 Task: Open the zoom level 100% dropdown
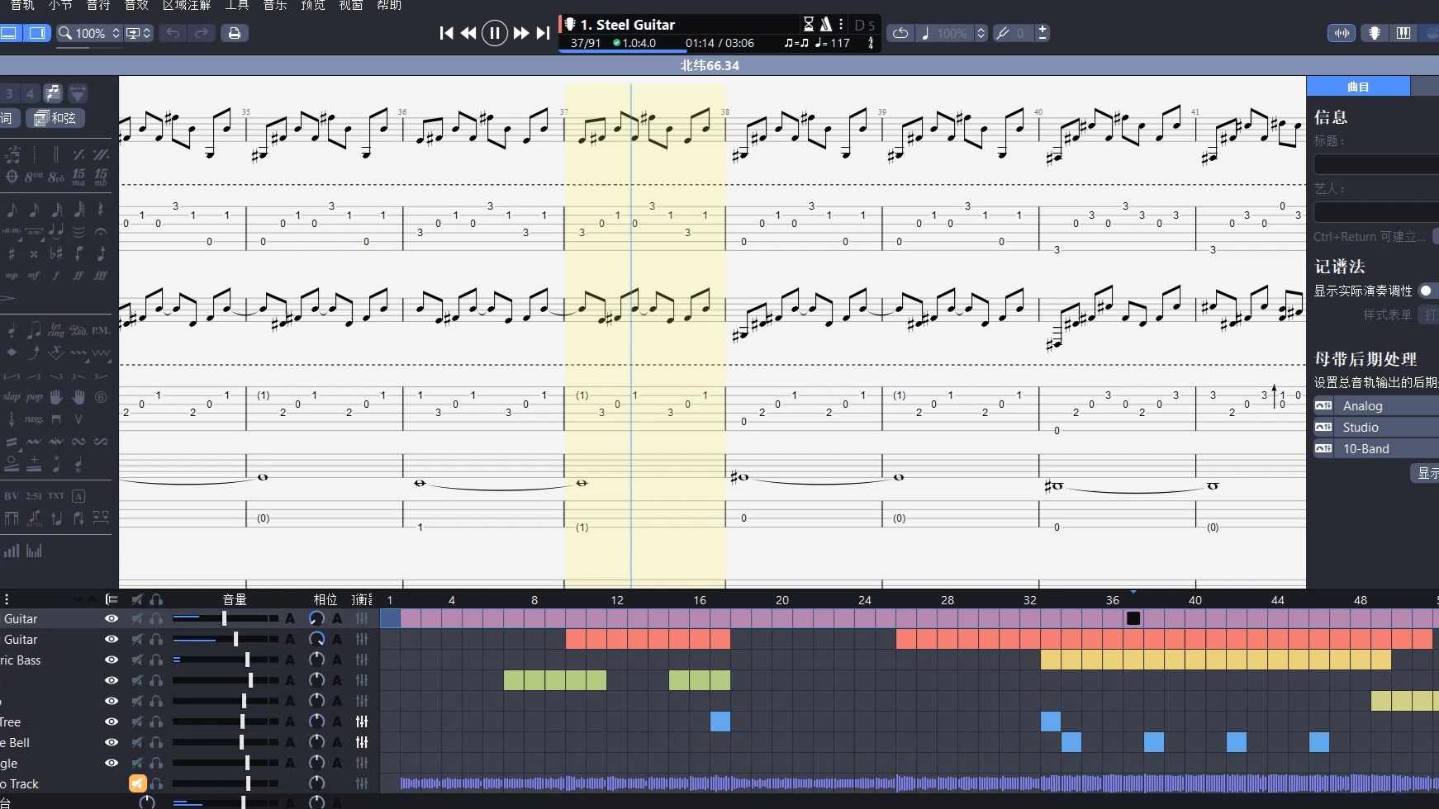pos(97,33)
